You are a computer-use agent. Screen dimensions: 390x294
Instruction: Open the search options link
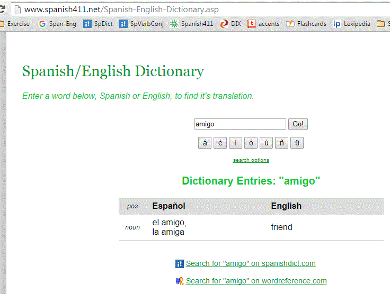[x=251, y=160]
